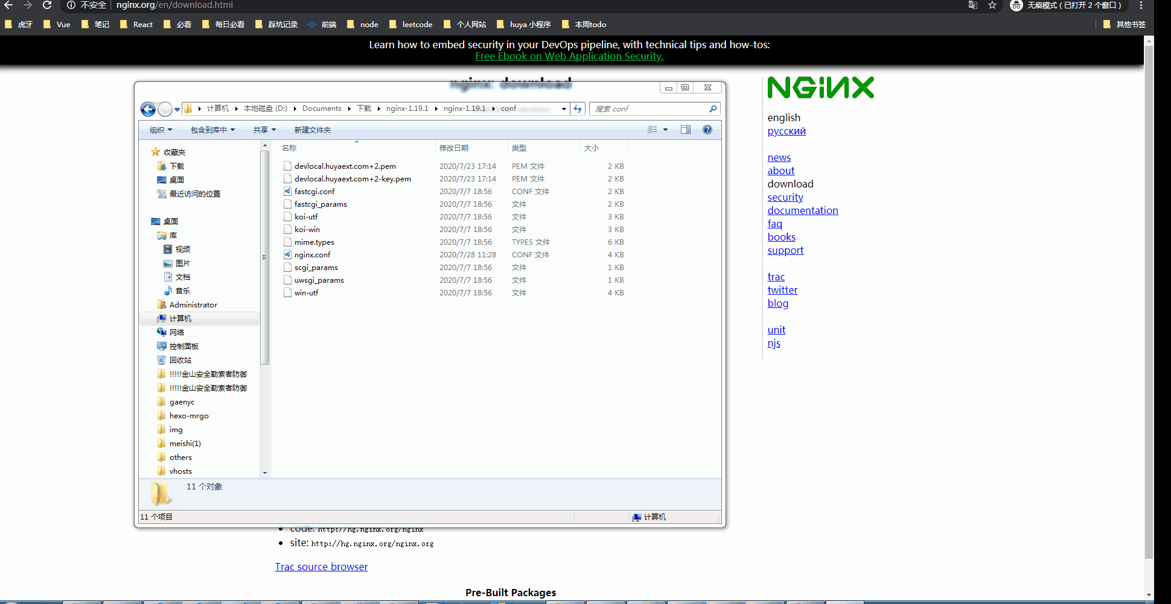Viewport: 1171px width, 604px height.
Task: Click the Explorer refresh button beside address bar
Action: tap(578, 109)
